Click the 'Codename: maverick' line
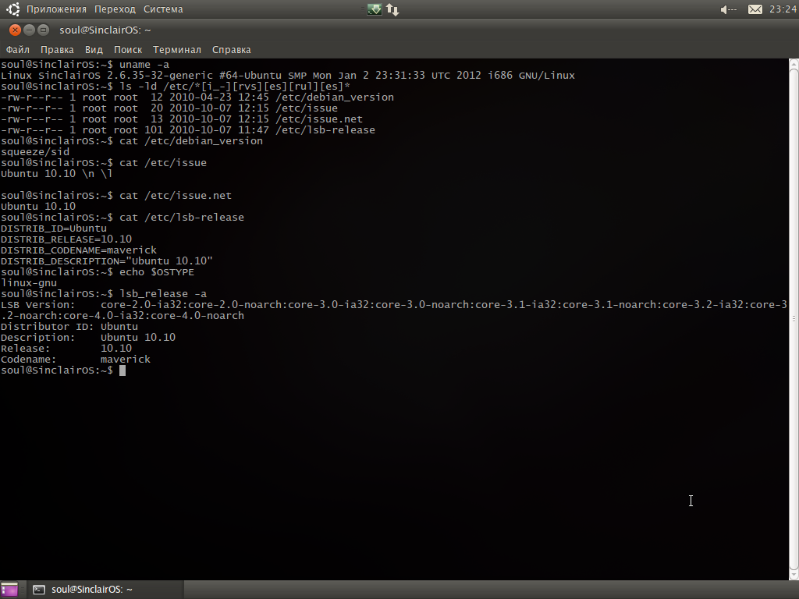Viewport: 799px width, 599px height. click(76, 359)
